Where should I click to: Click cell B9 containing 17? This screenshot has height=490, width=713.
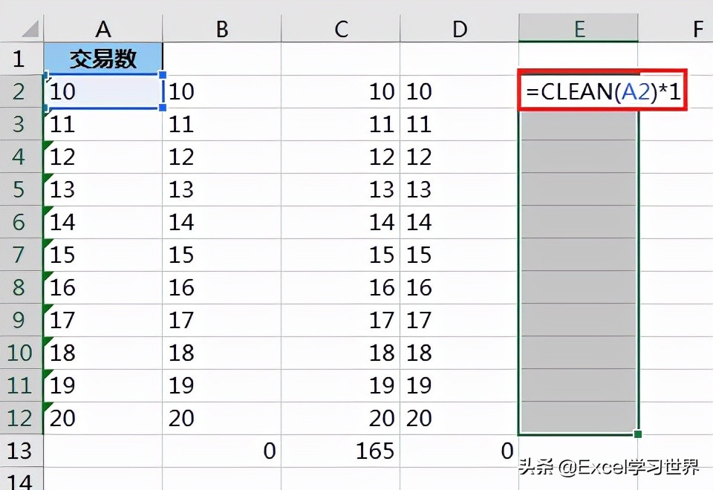(222, 320)
